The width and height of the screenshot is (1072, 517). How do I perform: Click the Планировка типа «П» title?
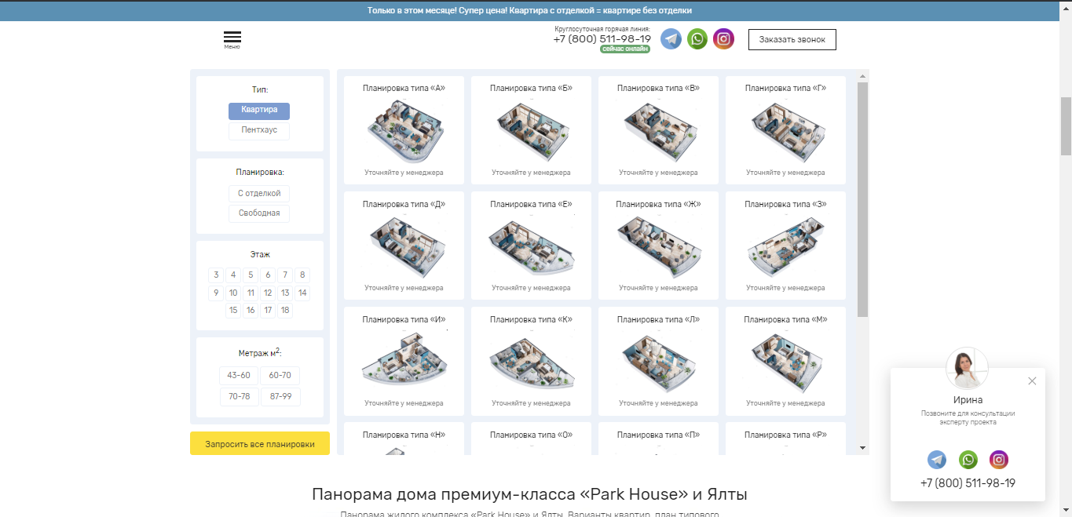coord(658,435)
